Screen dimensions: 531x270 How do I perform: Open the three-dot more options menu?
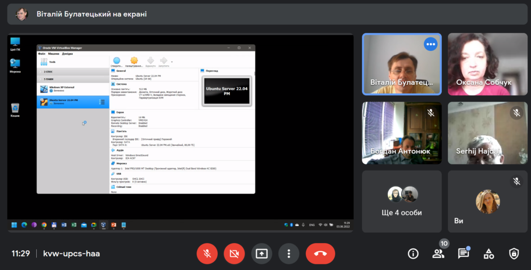(x=288, y=253)
